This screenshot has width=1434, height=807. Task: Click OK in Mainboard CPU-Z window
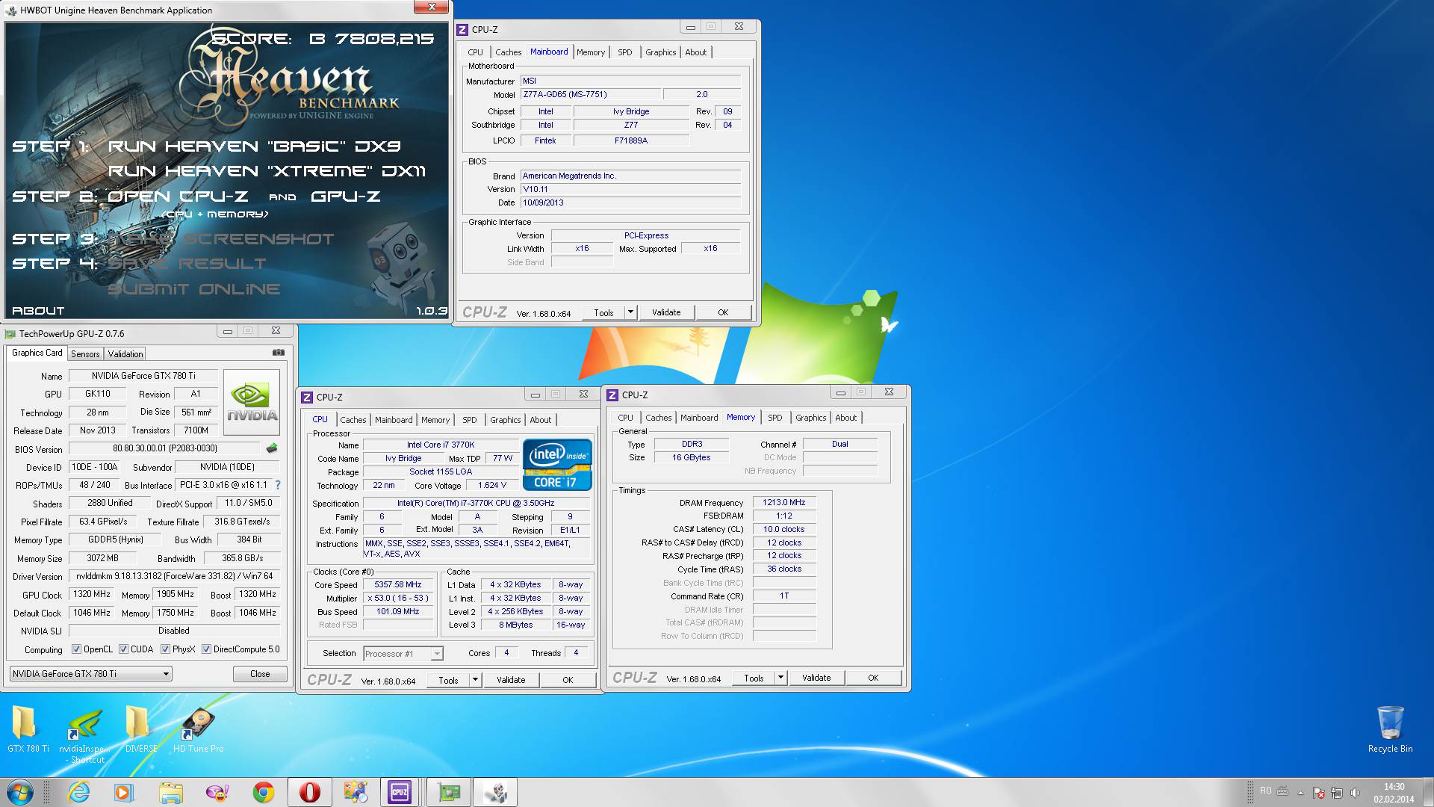pos(723,312)
